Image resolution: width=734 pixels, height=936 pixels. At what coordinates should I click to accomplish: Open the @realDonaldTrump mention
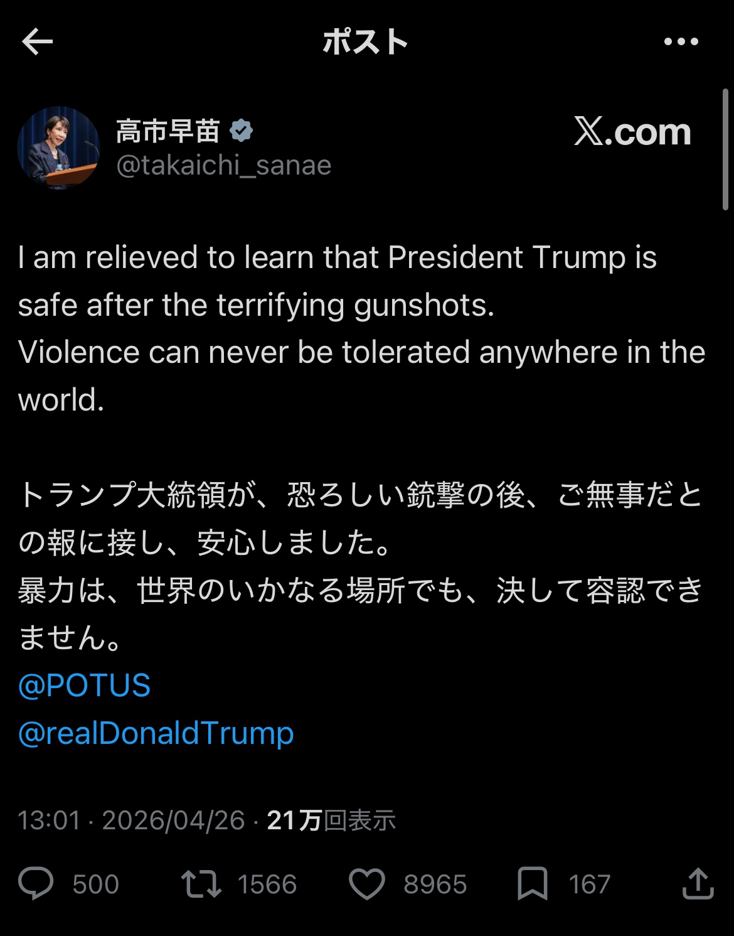tap(156, 733)
